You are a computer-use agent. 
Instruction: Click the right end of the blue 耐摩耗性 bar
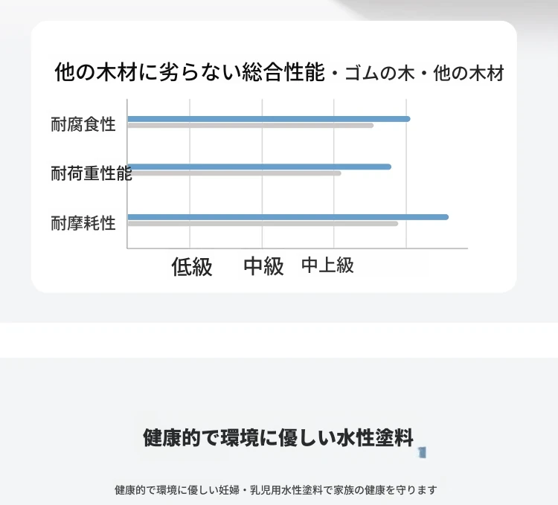point(446,217)
